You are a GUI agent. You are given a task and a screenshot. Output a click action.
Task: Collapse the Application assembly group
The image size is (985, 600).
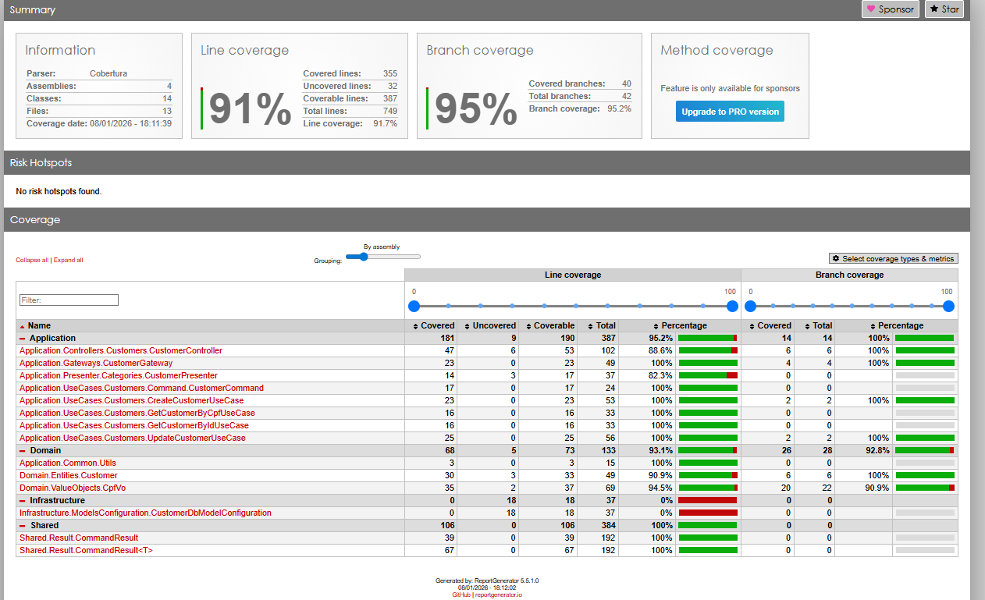coord(23,338)
